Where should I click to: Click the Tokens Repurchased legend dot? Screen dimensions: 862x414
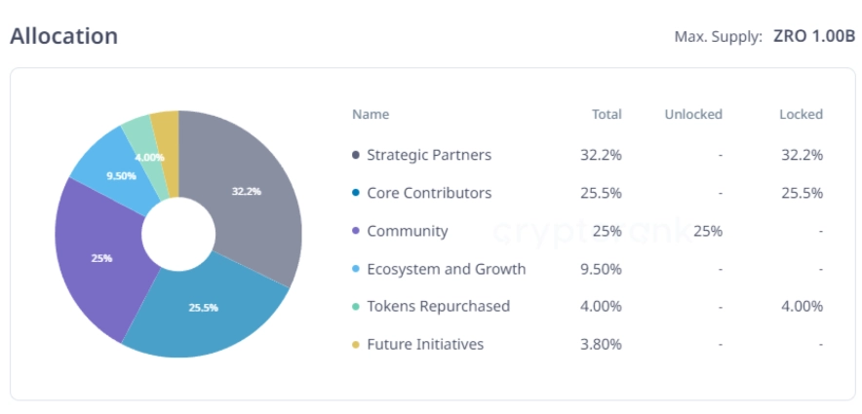coord(356,306)
